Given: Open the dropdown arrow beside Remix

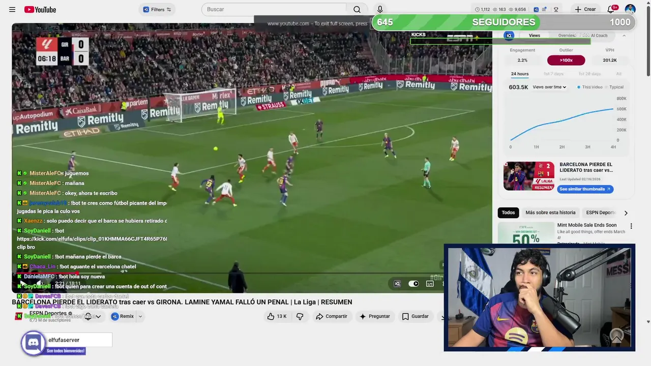Looking at the screenshot, I should pyautogui.click(x=140, y=316).
